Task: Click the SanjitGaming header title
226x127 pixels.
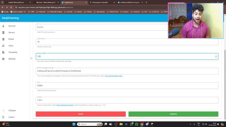Action: tap(10, 18)
